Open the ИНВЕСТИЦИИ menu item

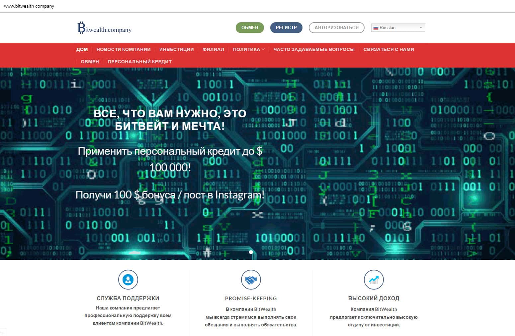point(177,49)
